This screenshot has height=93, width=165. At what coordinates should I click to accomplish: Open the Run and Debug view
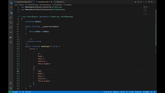pos(11,17)
